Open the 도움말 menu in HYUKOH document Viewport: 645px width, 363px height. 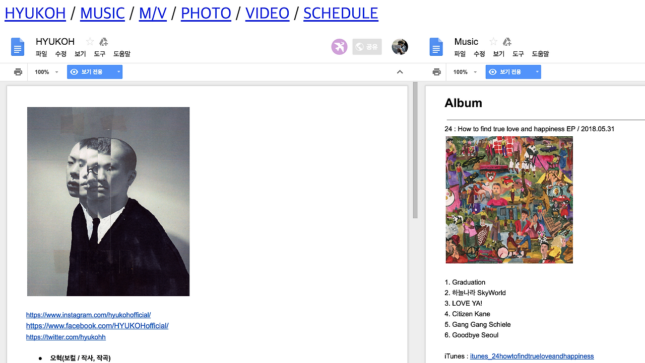122,54
